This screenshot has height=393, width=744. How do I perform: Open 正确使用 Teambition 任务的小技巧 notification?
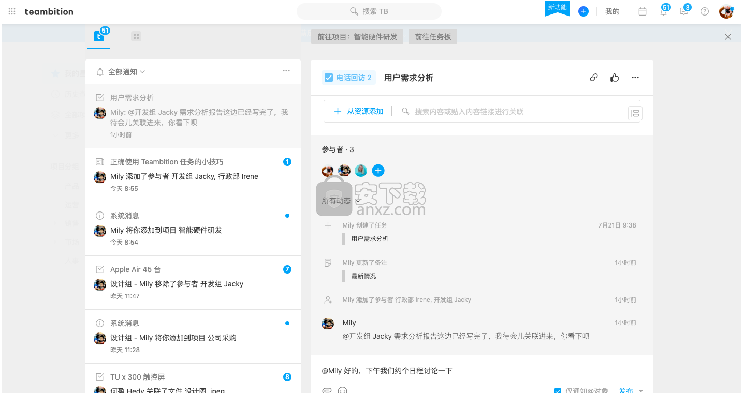(193, 175)
